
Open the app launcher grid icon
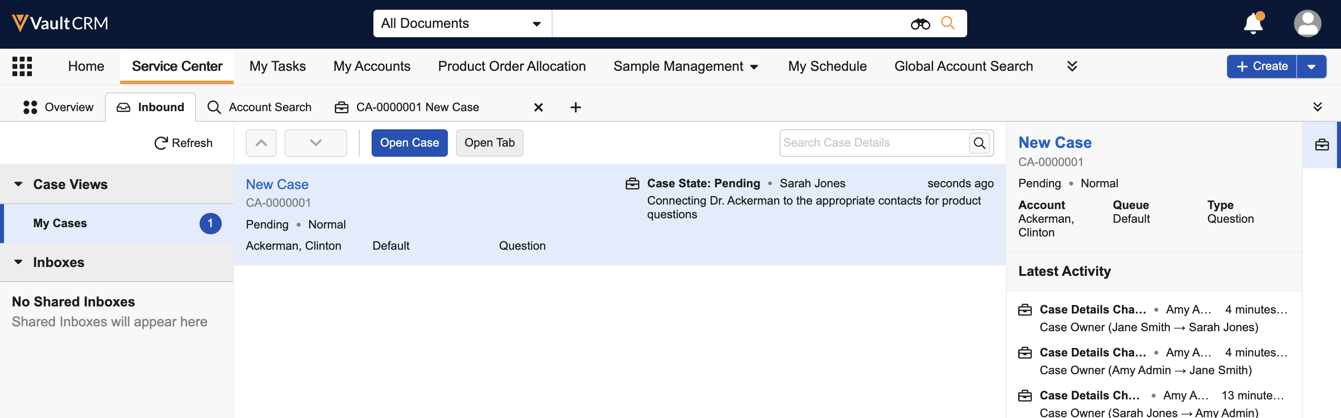tap(22, 66)
